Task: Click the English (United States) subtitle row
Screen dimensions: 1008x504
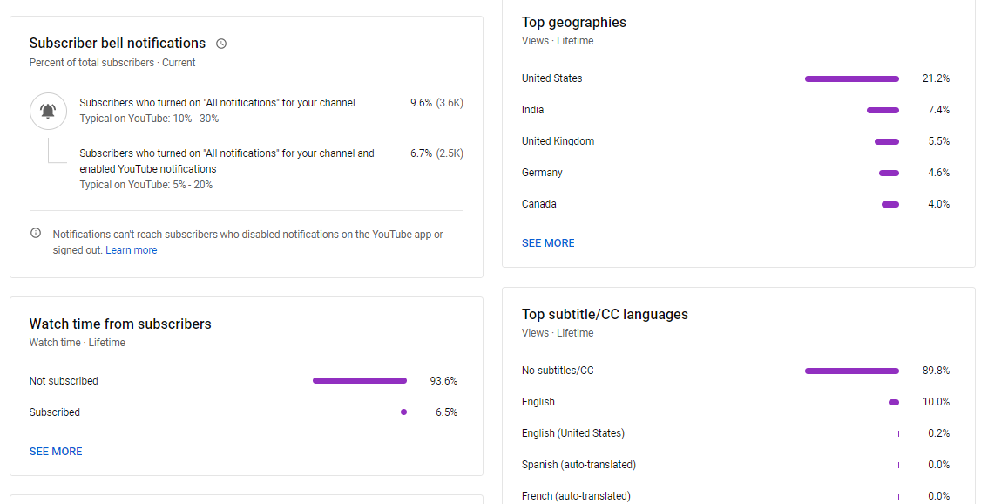Action: pos(573,433)
